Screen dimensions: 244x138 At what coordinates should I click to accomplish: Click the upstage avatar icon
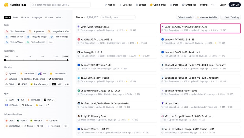[x=162, y=91]
